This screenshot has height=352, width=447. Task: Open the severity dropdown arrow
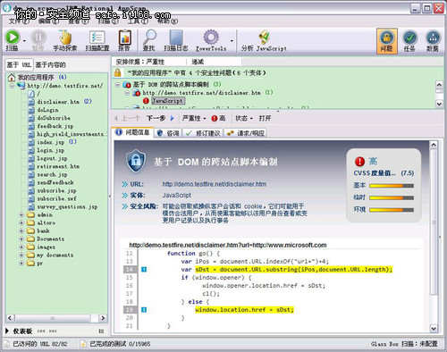click(x=205, y=119)
